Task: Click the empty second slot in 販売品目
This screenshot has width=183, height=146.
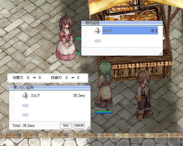Action: [x=98, y=41]
